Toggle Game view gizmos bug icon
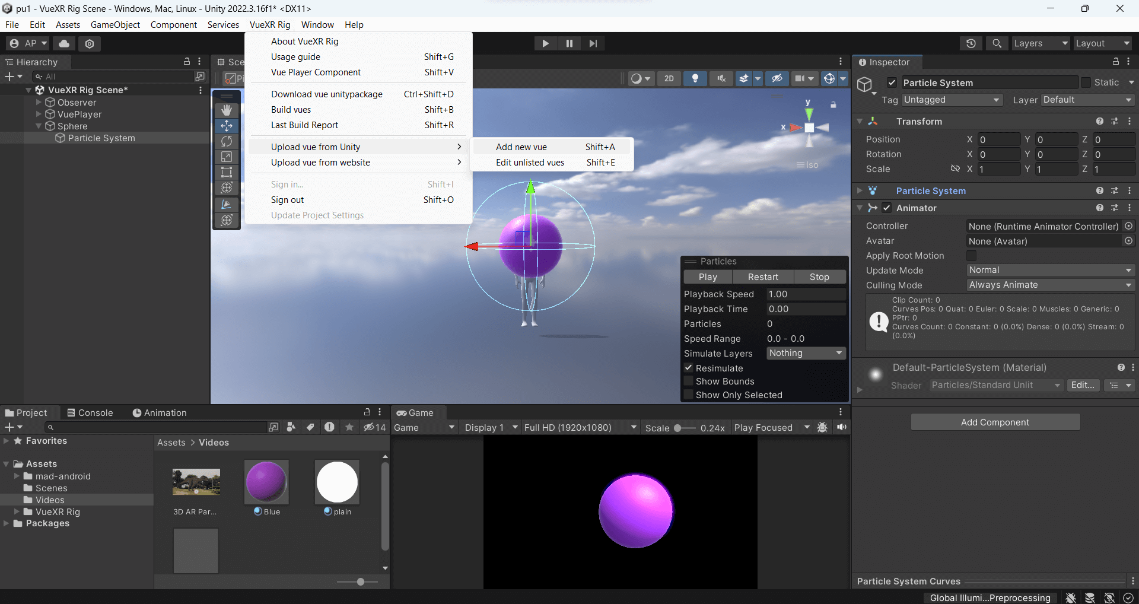1139x604 pixels. [x=822, y=427]
